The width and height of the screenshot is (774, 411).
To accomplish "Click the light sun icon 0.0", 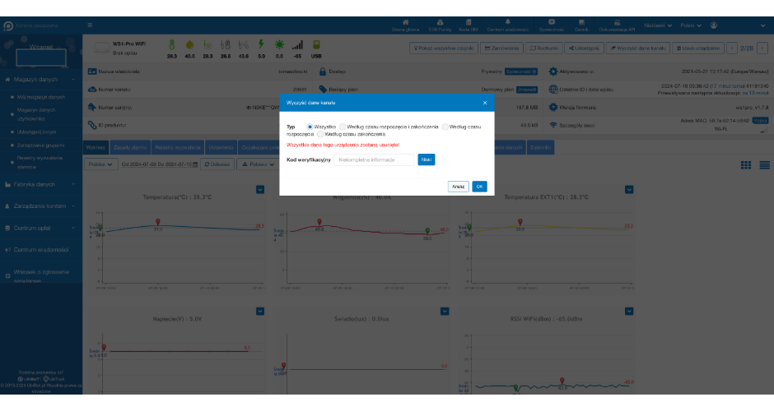I will tap(279, 45).
